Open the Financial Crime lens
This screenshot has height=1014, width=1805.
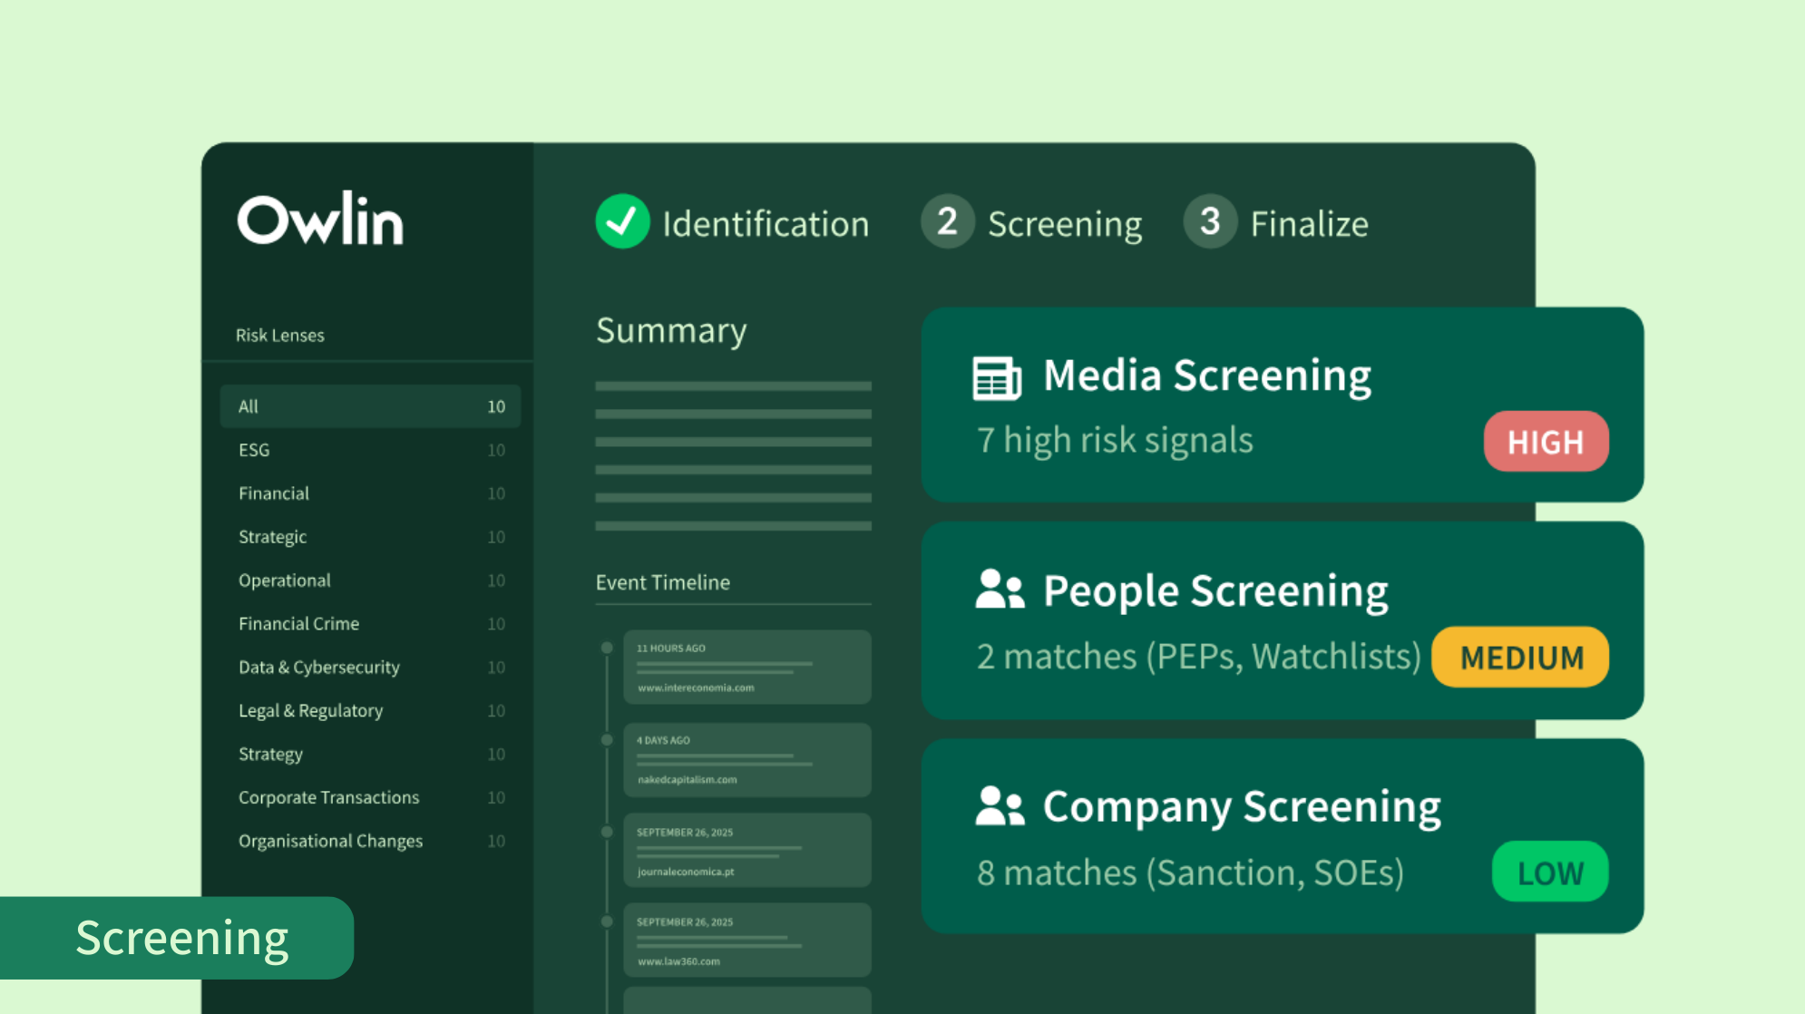[x=298, y=624]
